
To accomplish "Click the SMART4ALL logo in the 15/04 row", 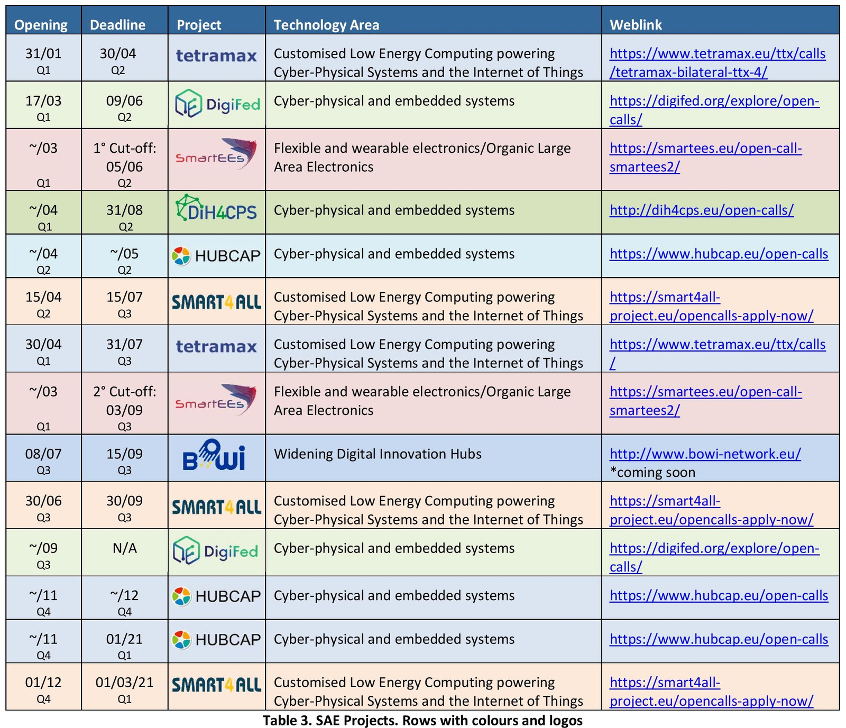I will pos(217,302).
